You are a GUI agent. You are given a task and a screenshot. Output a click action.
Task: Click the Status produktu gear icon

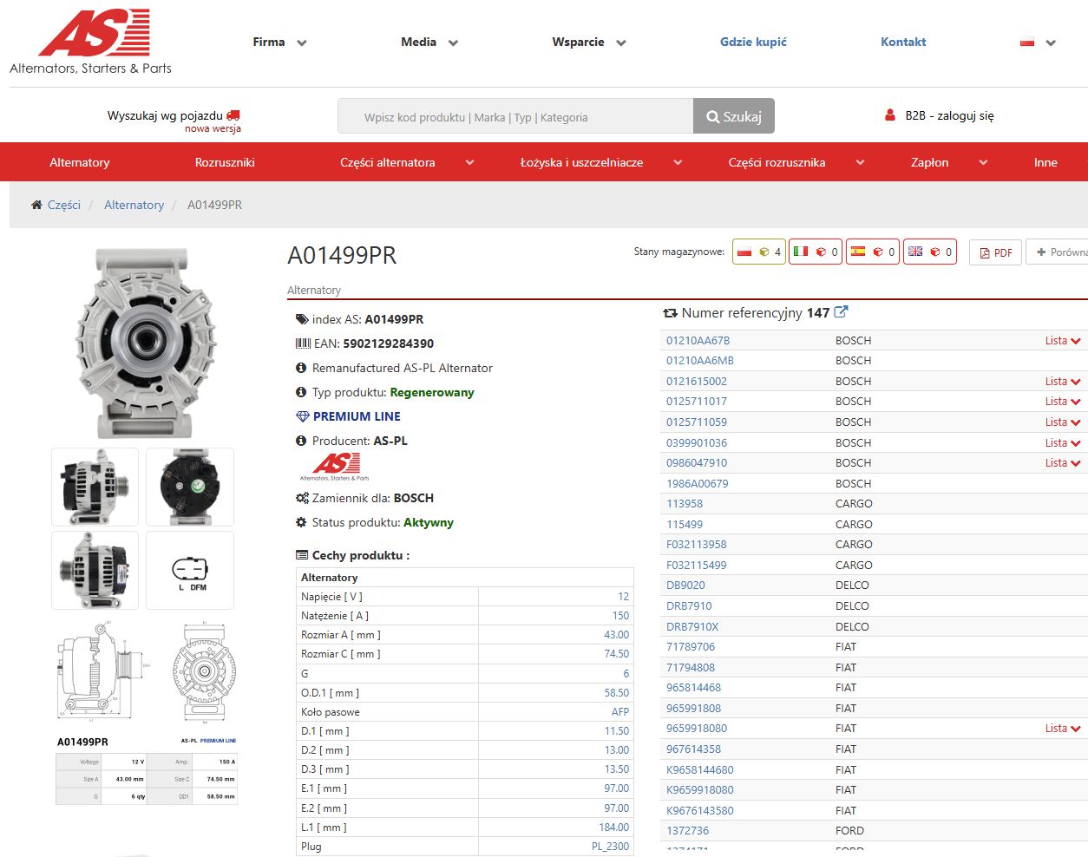(x=301, y=522)
